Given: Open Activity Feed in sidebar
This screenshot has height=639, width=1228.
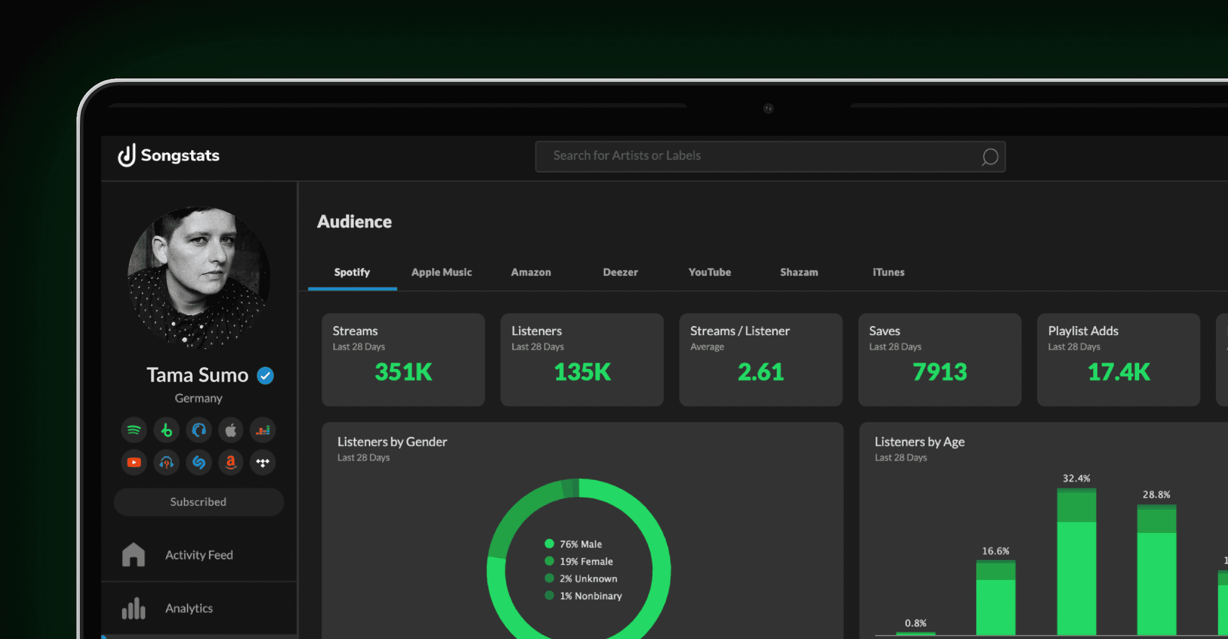Looking at the screenshot, I should (199, 555).
